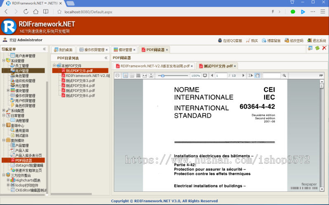The image size is (329, 205).
Task: Click the FP label in PDF toolbar
Action: point(321,76)
